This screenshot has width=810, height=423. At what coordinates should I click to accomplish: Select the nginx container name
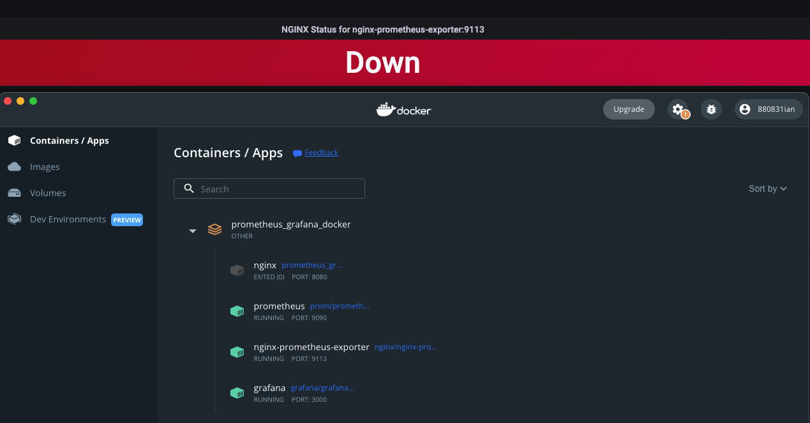click(x=265, y=265)
